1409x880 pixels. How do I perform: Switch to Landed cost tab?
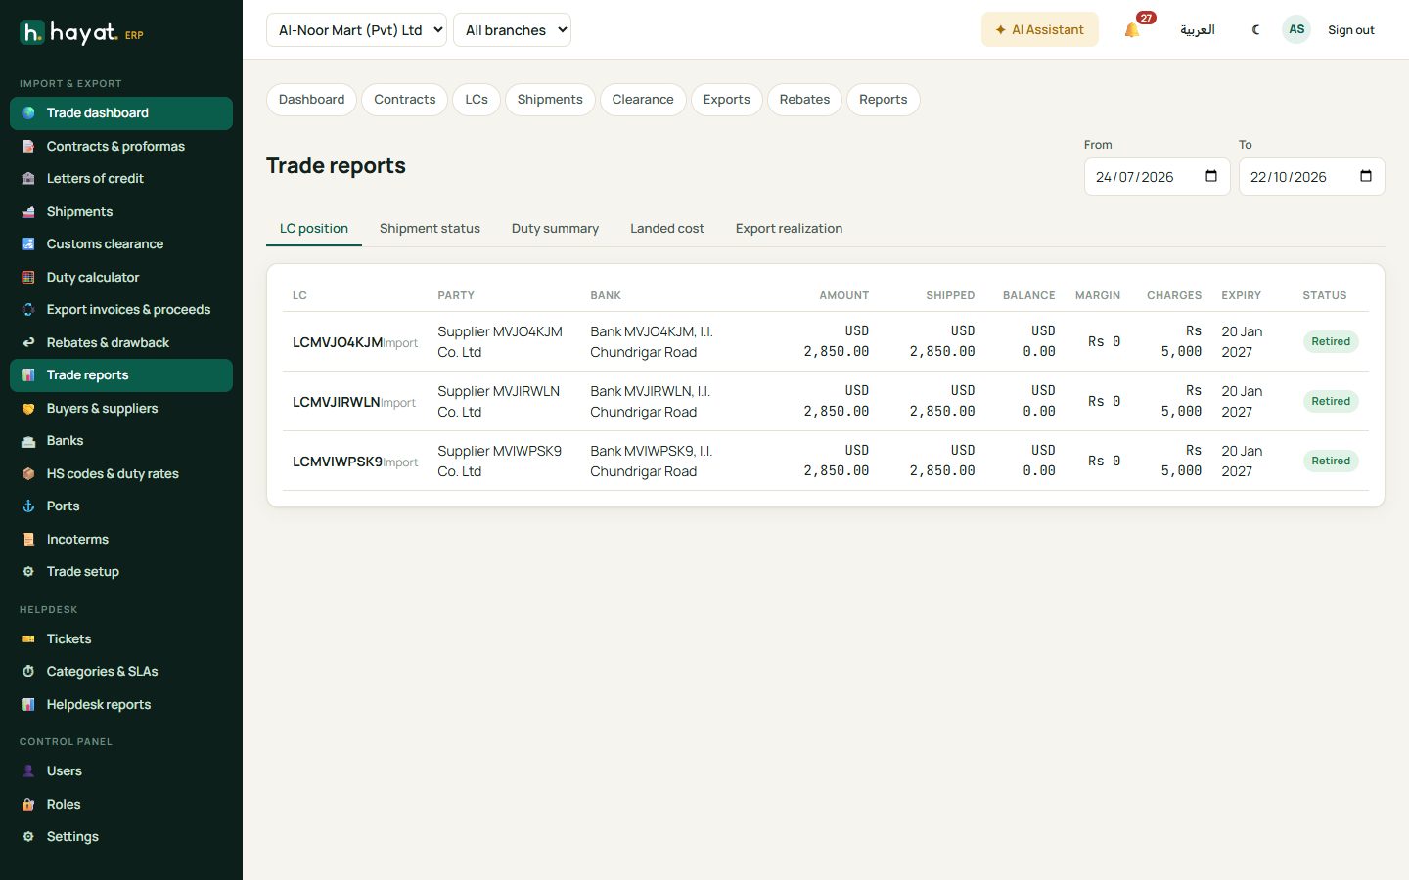click(x=667, y=228)
